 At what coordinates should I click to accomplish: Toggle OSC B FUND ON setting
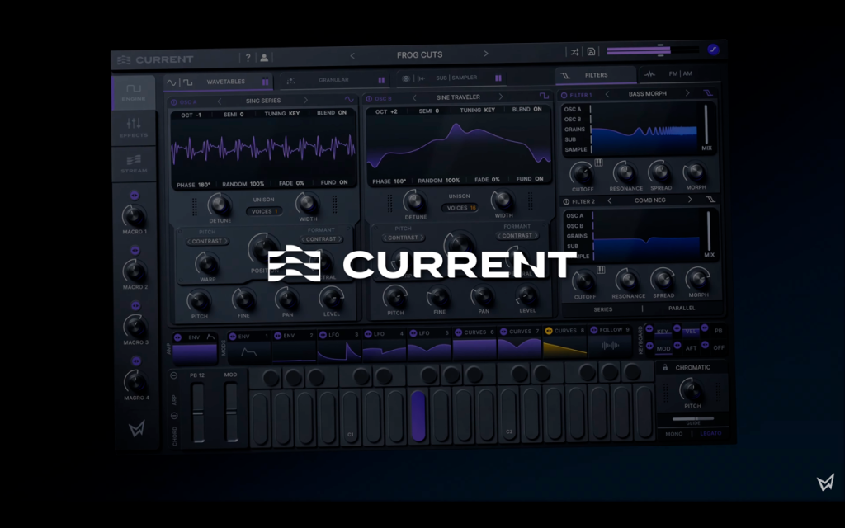(x=530, y=179)
